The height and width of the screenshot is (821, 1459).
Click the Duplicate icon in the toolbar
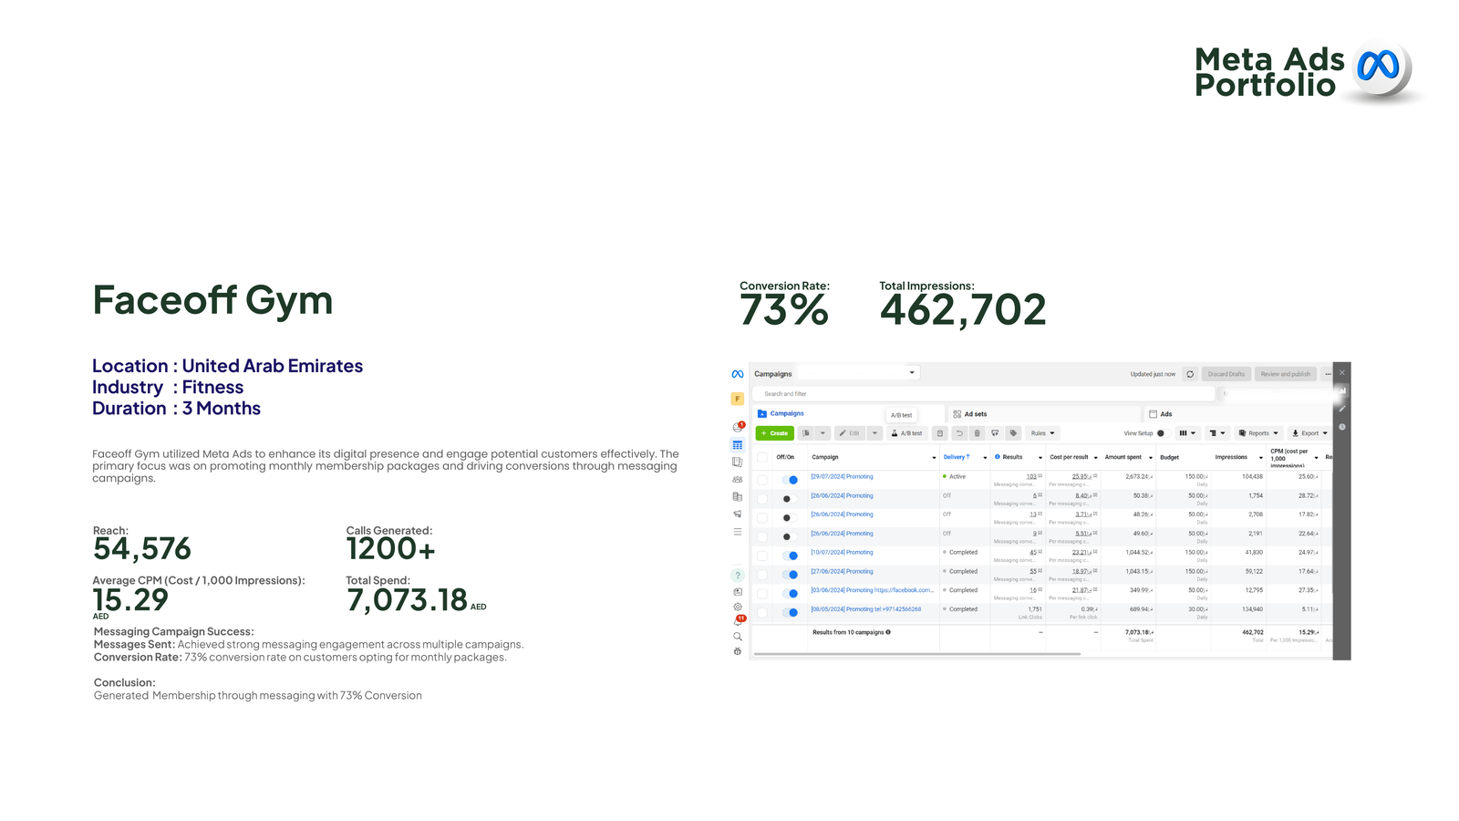pyautogui.click(x=806, y=433)
